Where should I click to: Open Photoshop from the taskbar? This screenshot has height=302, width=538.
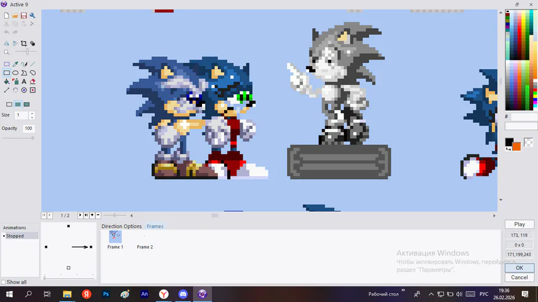click(106, 294)
